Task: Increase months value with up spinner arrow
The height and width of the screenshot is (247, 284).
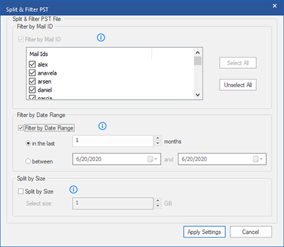Action: pos(158,138)
